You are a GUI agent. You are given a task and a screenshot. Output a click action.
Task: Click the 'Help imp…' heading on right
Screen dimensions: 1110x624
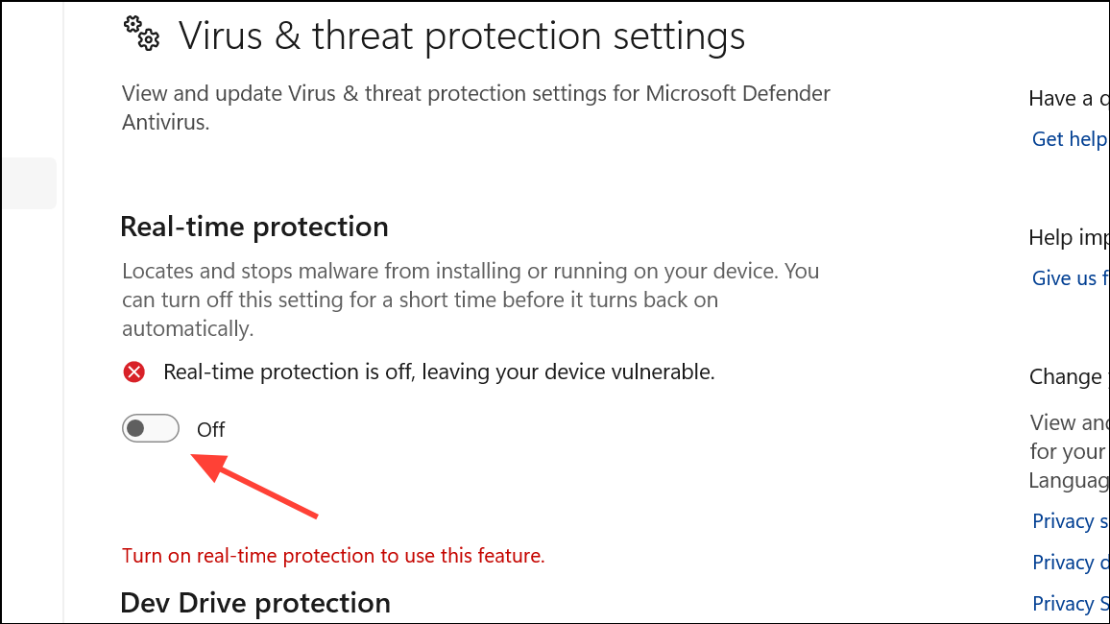coord(1069,238)
